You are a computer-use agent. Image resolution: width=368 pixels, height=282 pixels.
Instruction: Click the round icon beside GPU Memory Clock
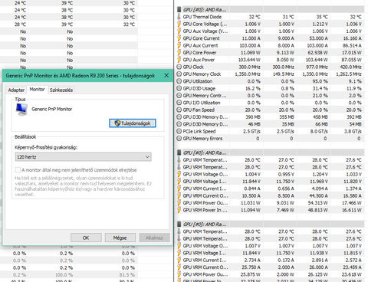tap(179, 74)
